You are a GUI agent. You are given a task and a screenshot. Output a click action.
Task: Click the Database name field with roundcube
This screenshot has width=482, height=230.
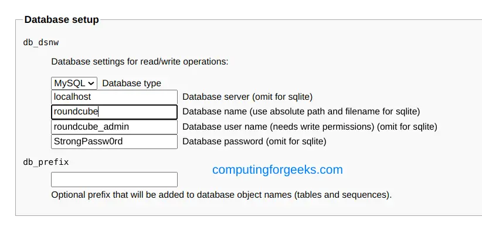[x=114, y=111]
